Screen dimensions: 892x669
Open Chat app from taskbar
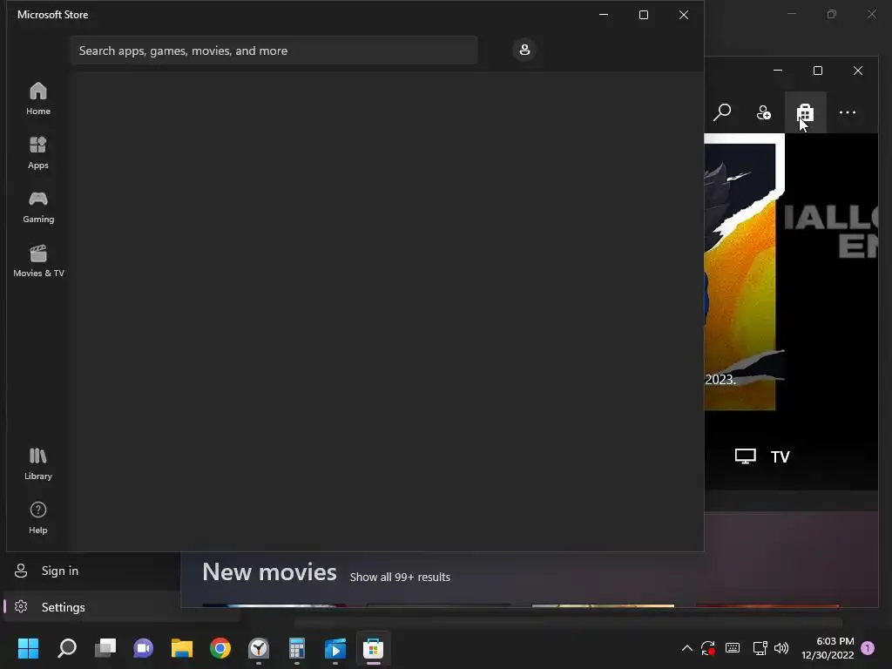(144, 648)
